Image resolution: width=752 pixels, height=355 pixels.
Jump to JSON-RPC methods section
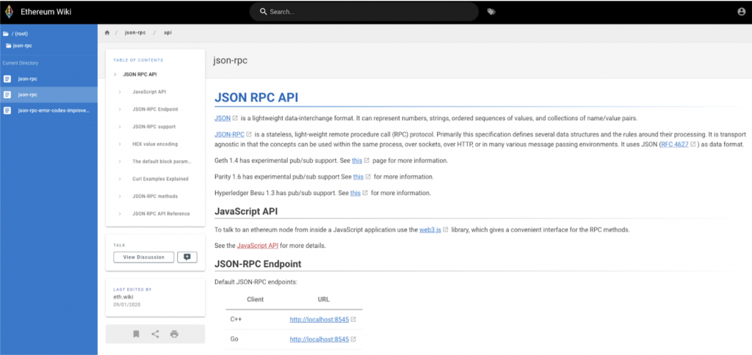tap(154, 197)
